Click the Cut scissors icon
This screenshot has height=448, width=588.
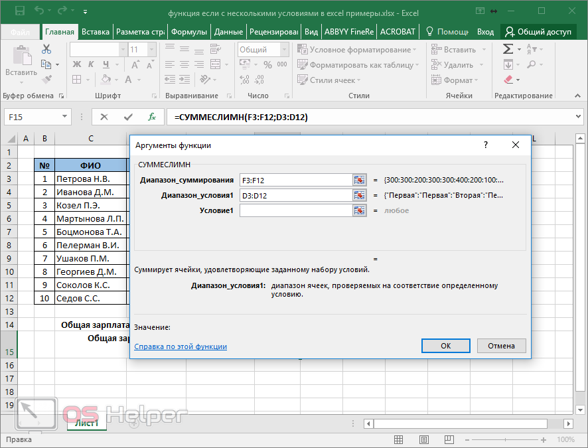[46, 49]
